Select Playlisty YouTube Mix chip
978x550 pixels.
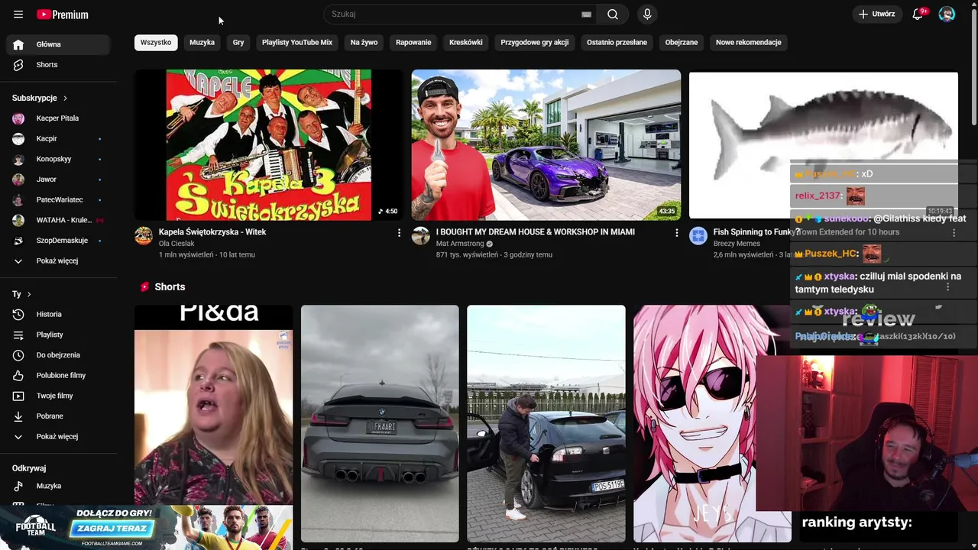(x=297, y=43)
